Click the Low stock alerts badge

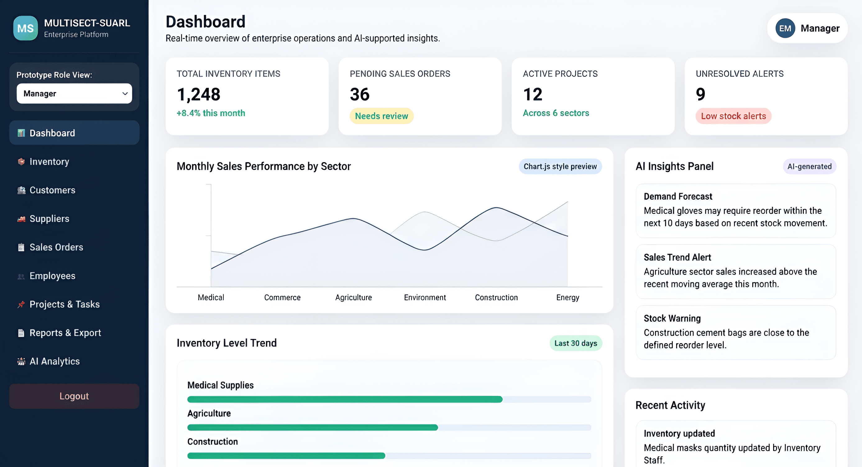tap(733, 116)
